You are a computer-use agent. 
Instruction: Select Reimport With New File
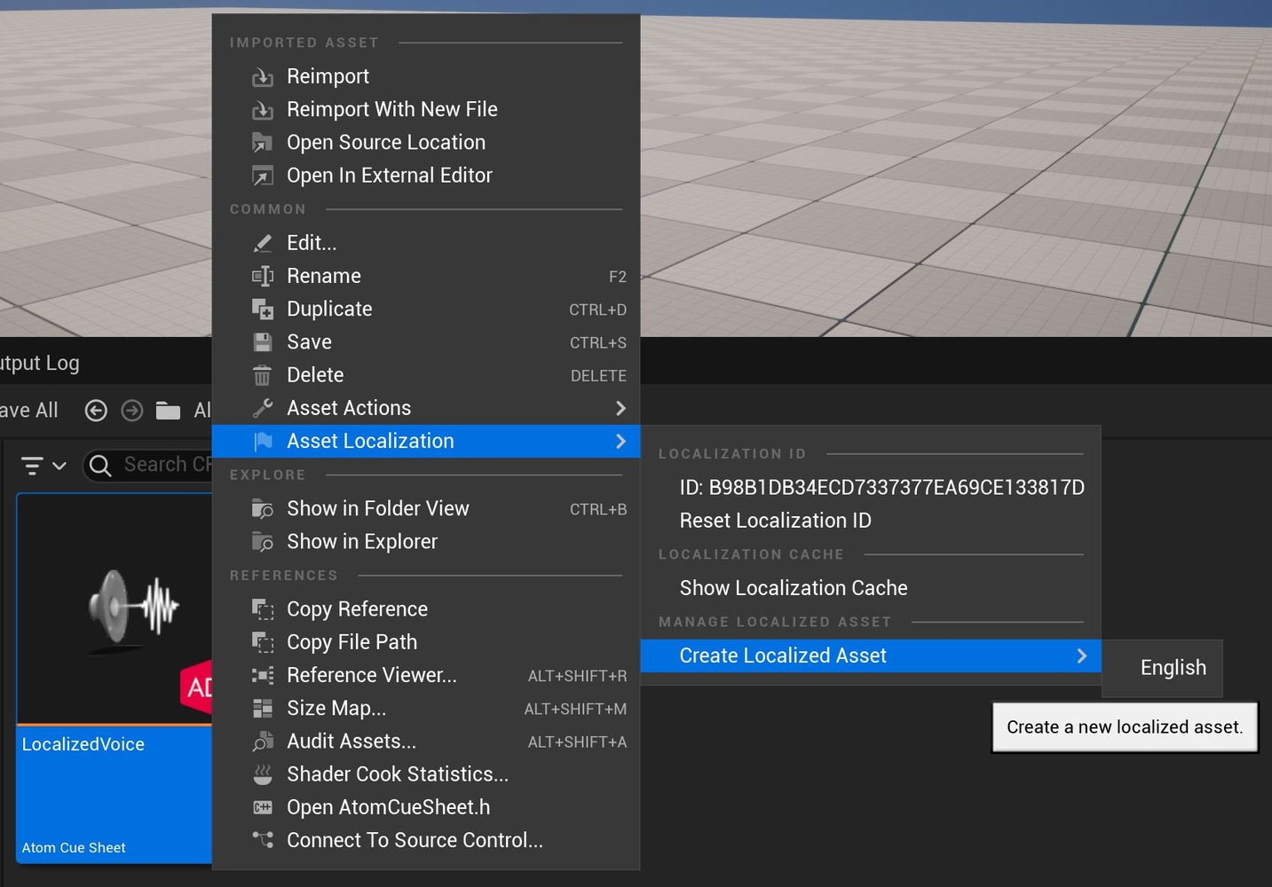pyautogui.click(x=391, y=109)
